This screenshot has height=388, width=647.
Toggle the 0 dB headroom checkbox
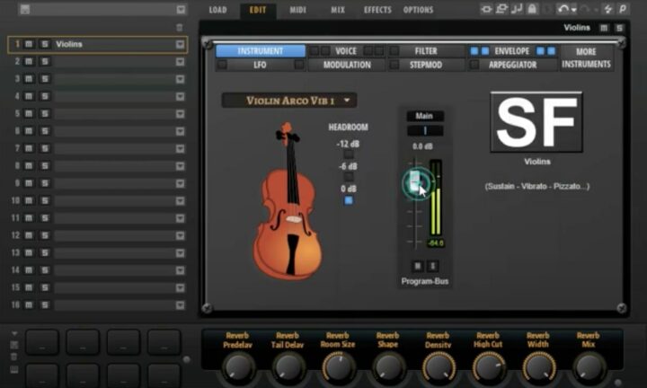[349, 199]
